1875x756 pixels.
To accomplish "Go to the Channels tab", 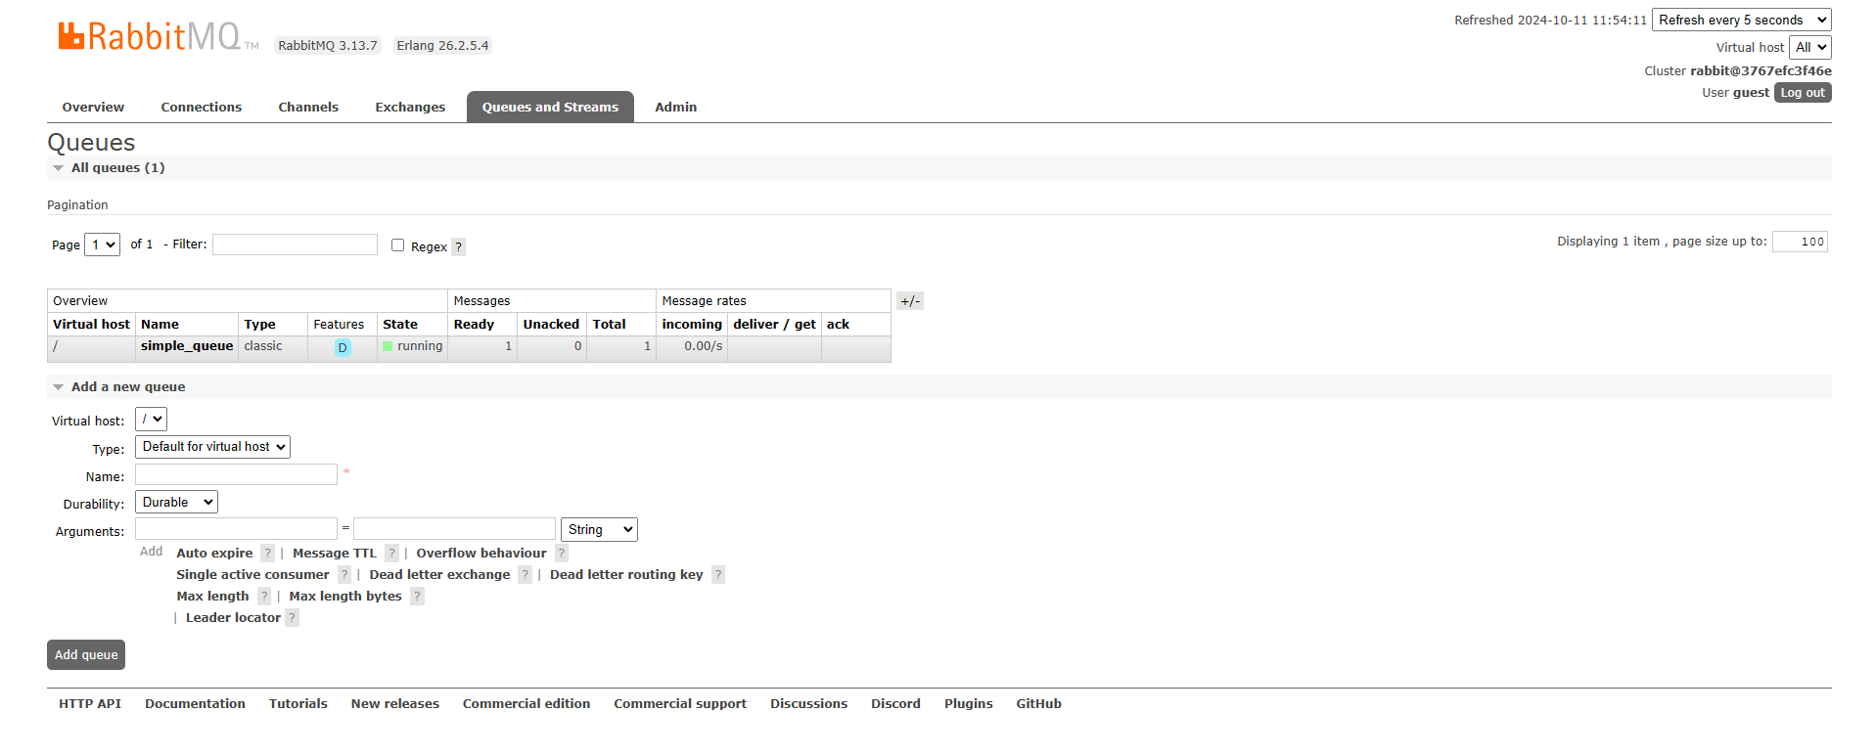I will [308, 108].
